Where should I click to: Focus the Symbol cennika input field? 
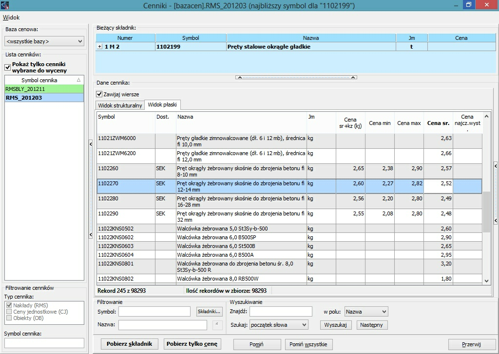tap(44, 343)
